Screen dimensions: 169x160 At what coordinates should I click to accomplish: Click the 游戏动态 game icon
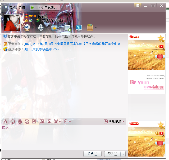5,49
